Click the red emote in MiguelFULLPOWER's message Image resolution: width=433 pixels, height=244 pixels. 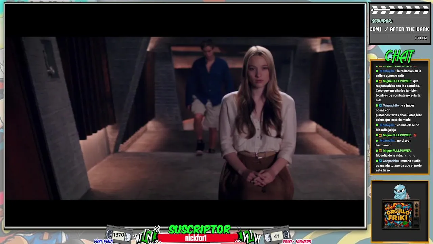click(415, 135)
